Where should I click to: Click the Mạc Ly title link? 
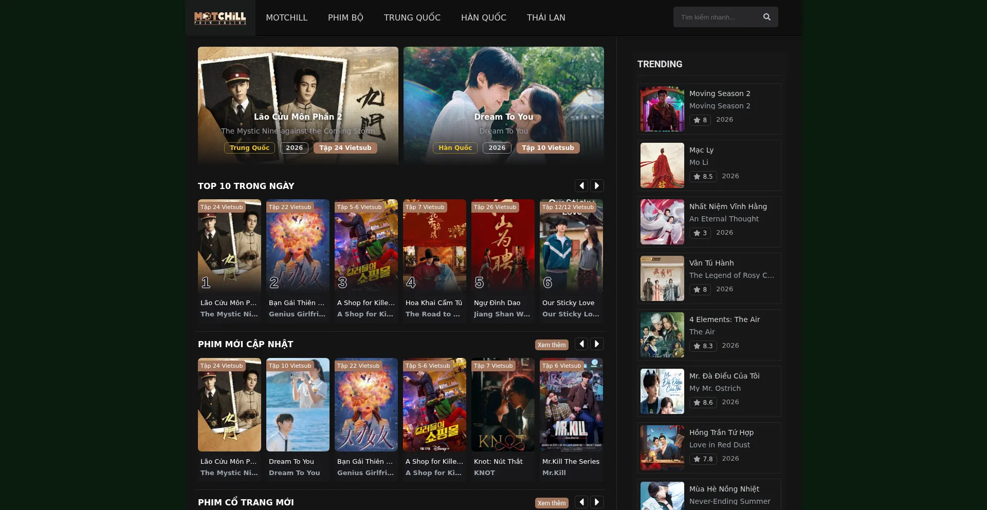(x=701, y=150)
